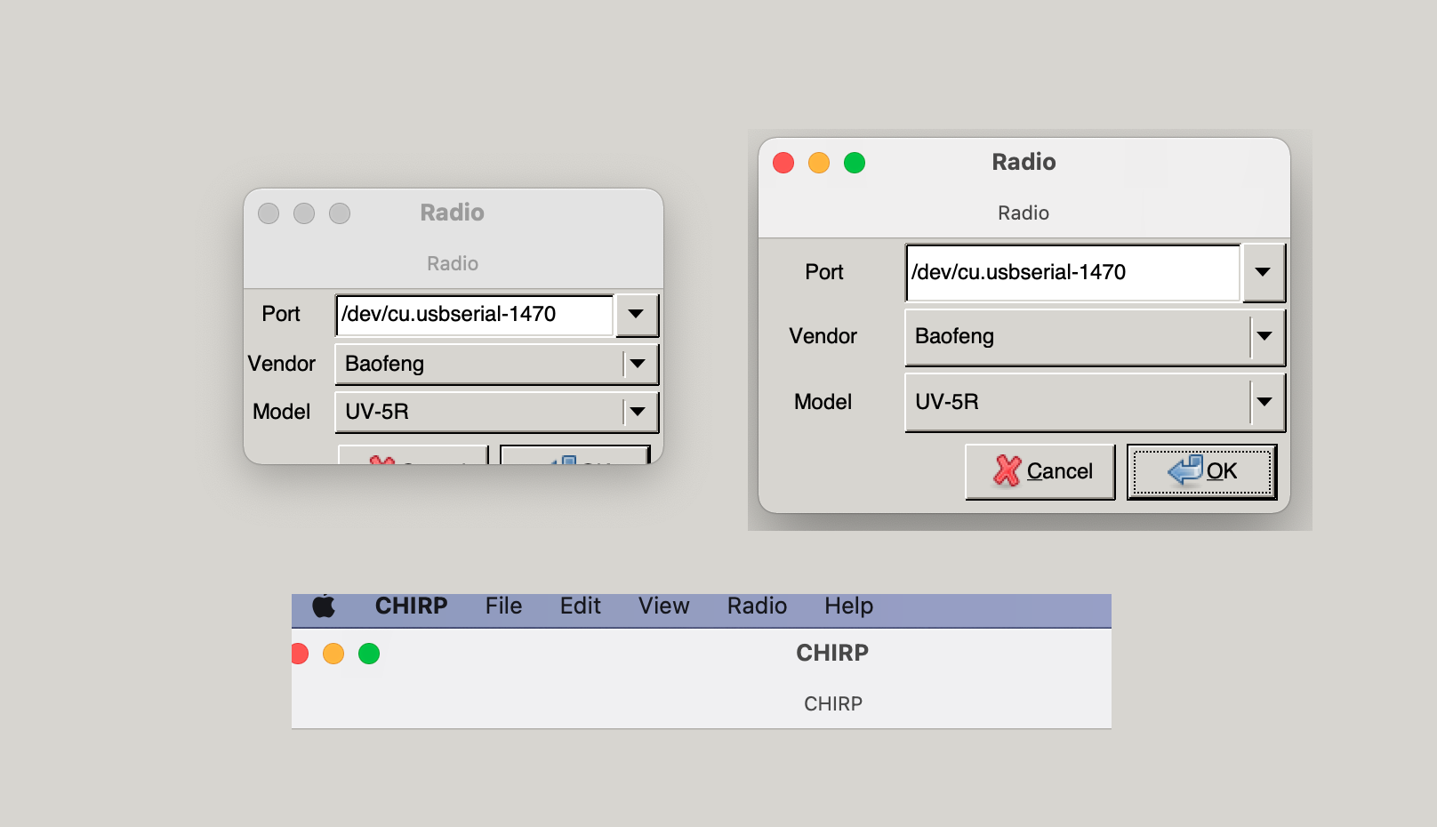This screenshot has width=1437, height=827.
Task: Open the Help menu
Action: tap(848, 606)
